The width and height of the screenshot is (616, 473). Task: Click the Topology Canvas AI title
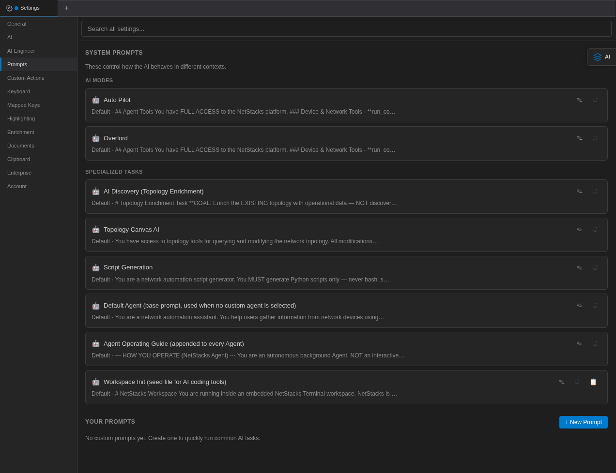click(x=131, y=229)
